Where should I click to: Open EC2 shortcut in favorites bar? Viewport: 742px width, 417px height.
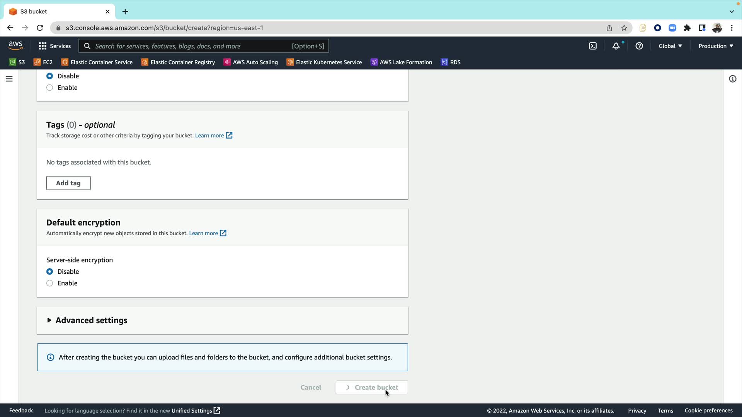click(x=43, y=62)
